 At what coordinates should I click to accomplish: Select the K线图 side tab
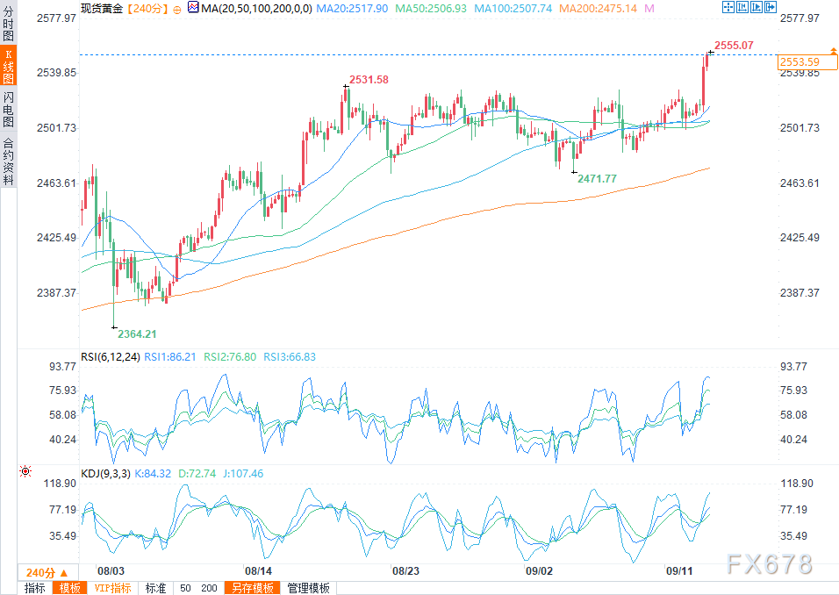pyautogui.click(x=8, y=68)
